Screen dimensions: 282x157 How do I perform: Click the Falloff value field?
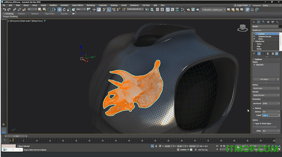coord(271,115)
